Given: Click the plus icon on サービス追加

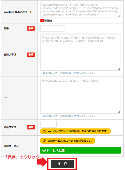Looking at the screenshot, I should click(44, 150).
